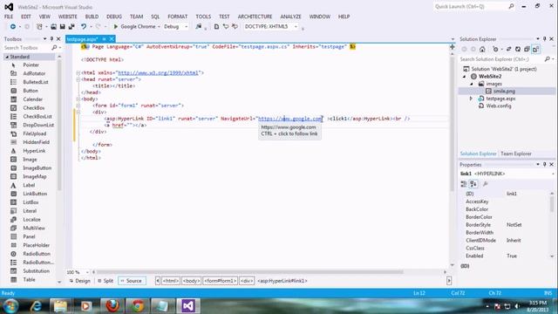This screenshot has height=314, width=558.
Task: Click Solution Explorer Home icon
Action: click(482, 49)
